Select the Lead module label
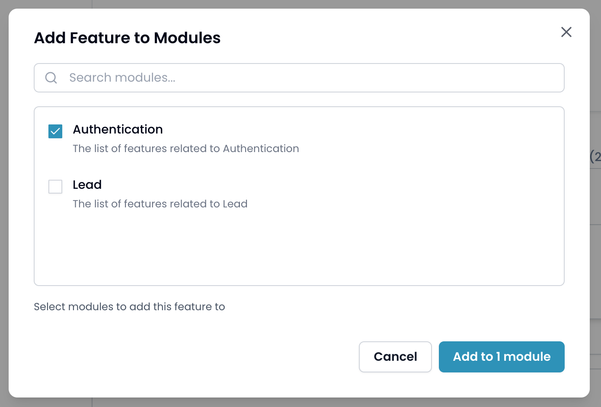The height and width of the screenshot is (407, 601). click(x=87, y=185)
